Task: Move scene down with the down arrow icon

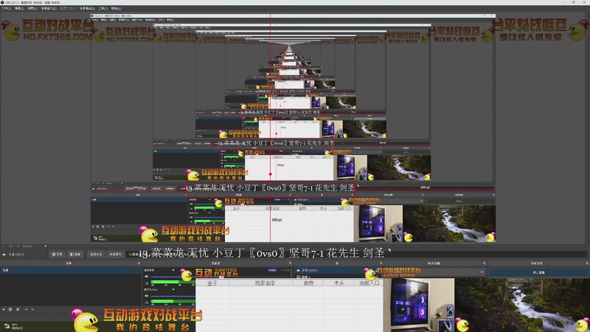Action: [x=32, y=309]
